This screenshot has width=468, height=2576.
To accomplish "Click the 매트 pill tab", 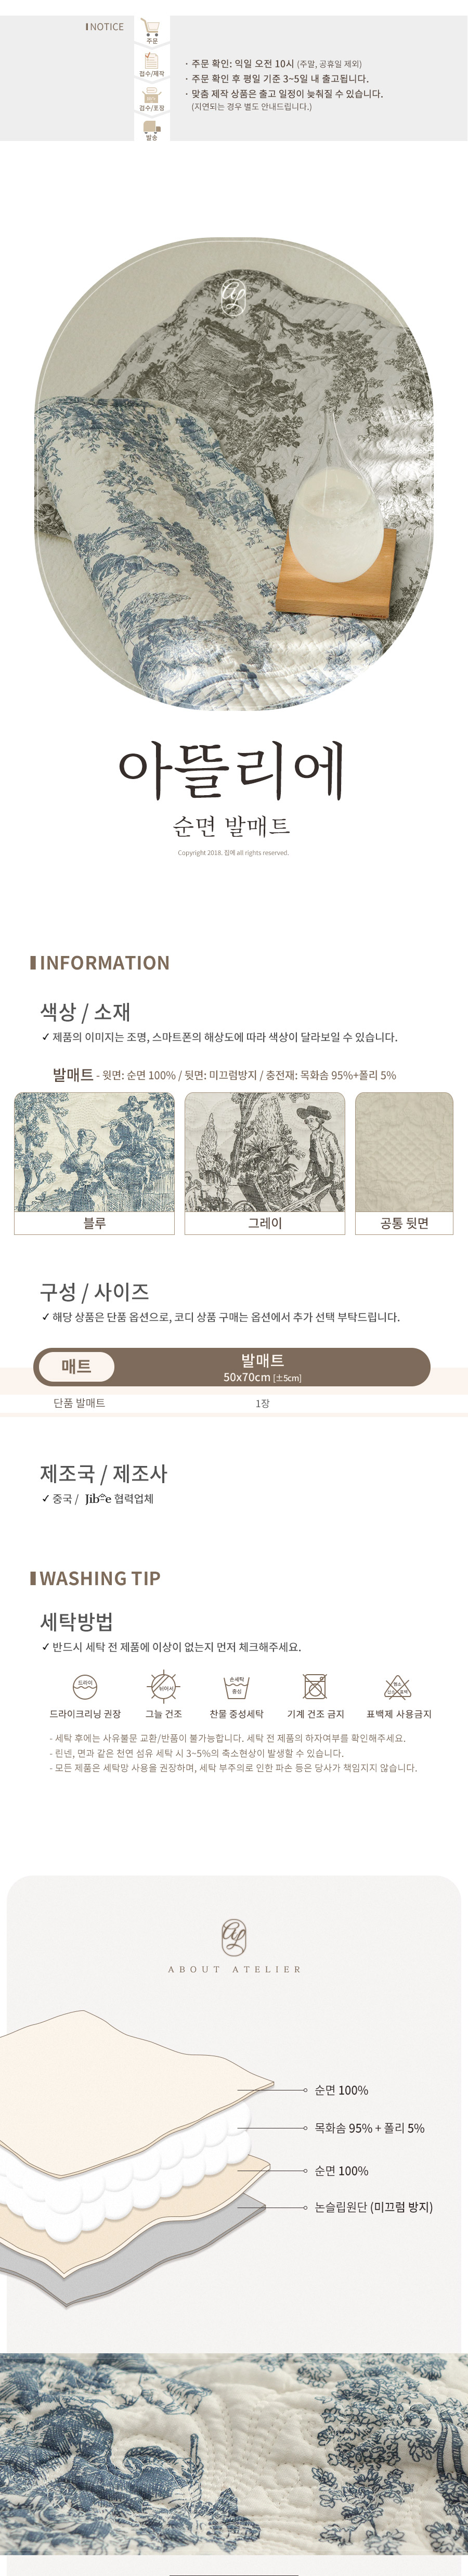I will (76, 1366).
